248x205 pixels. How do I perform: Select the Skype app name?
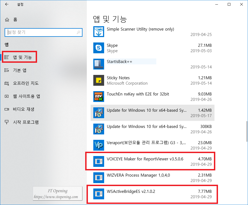click(x=112, y=45)
